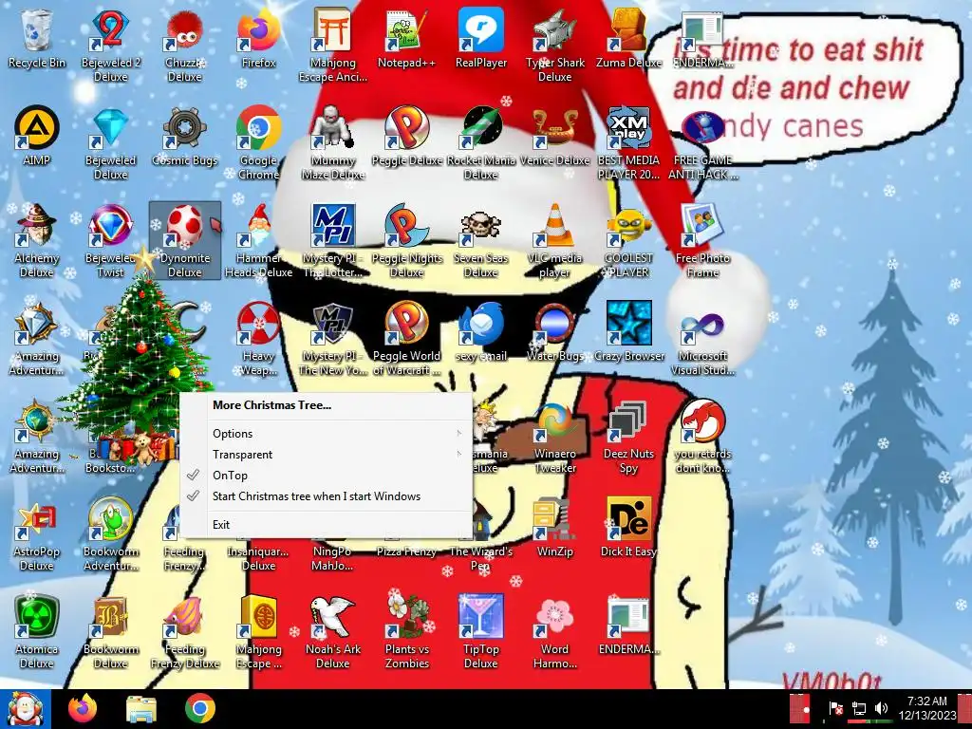Click the RealPlayer desktop icon
Screen dimensions: 972x729
coord(481,39)
